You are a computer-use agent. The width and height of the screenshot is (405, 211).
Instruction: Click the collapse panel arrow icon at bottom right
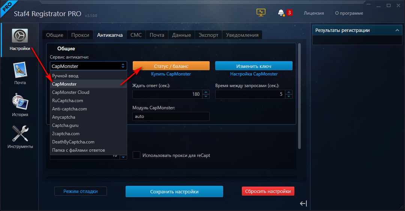[303, 203]
